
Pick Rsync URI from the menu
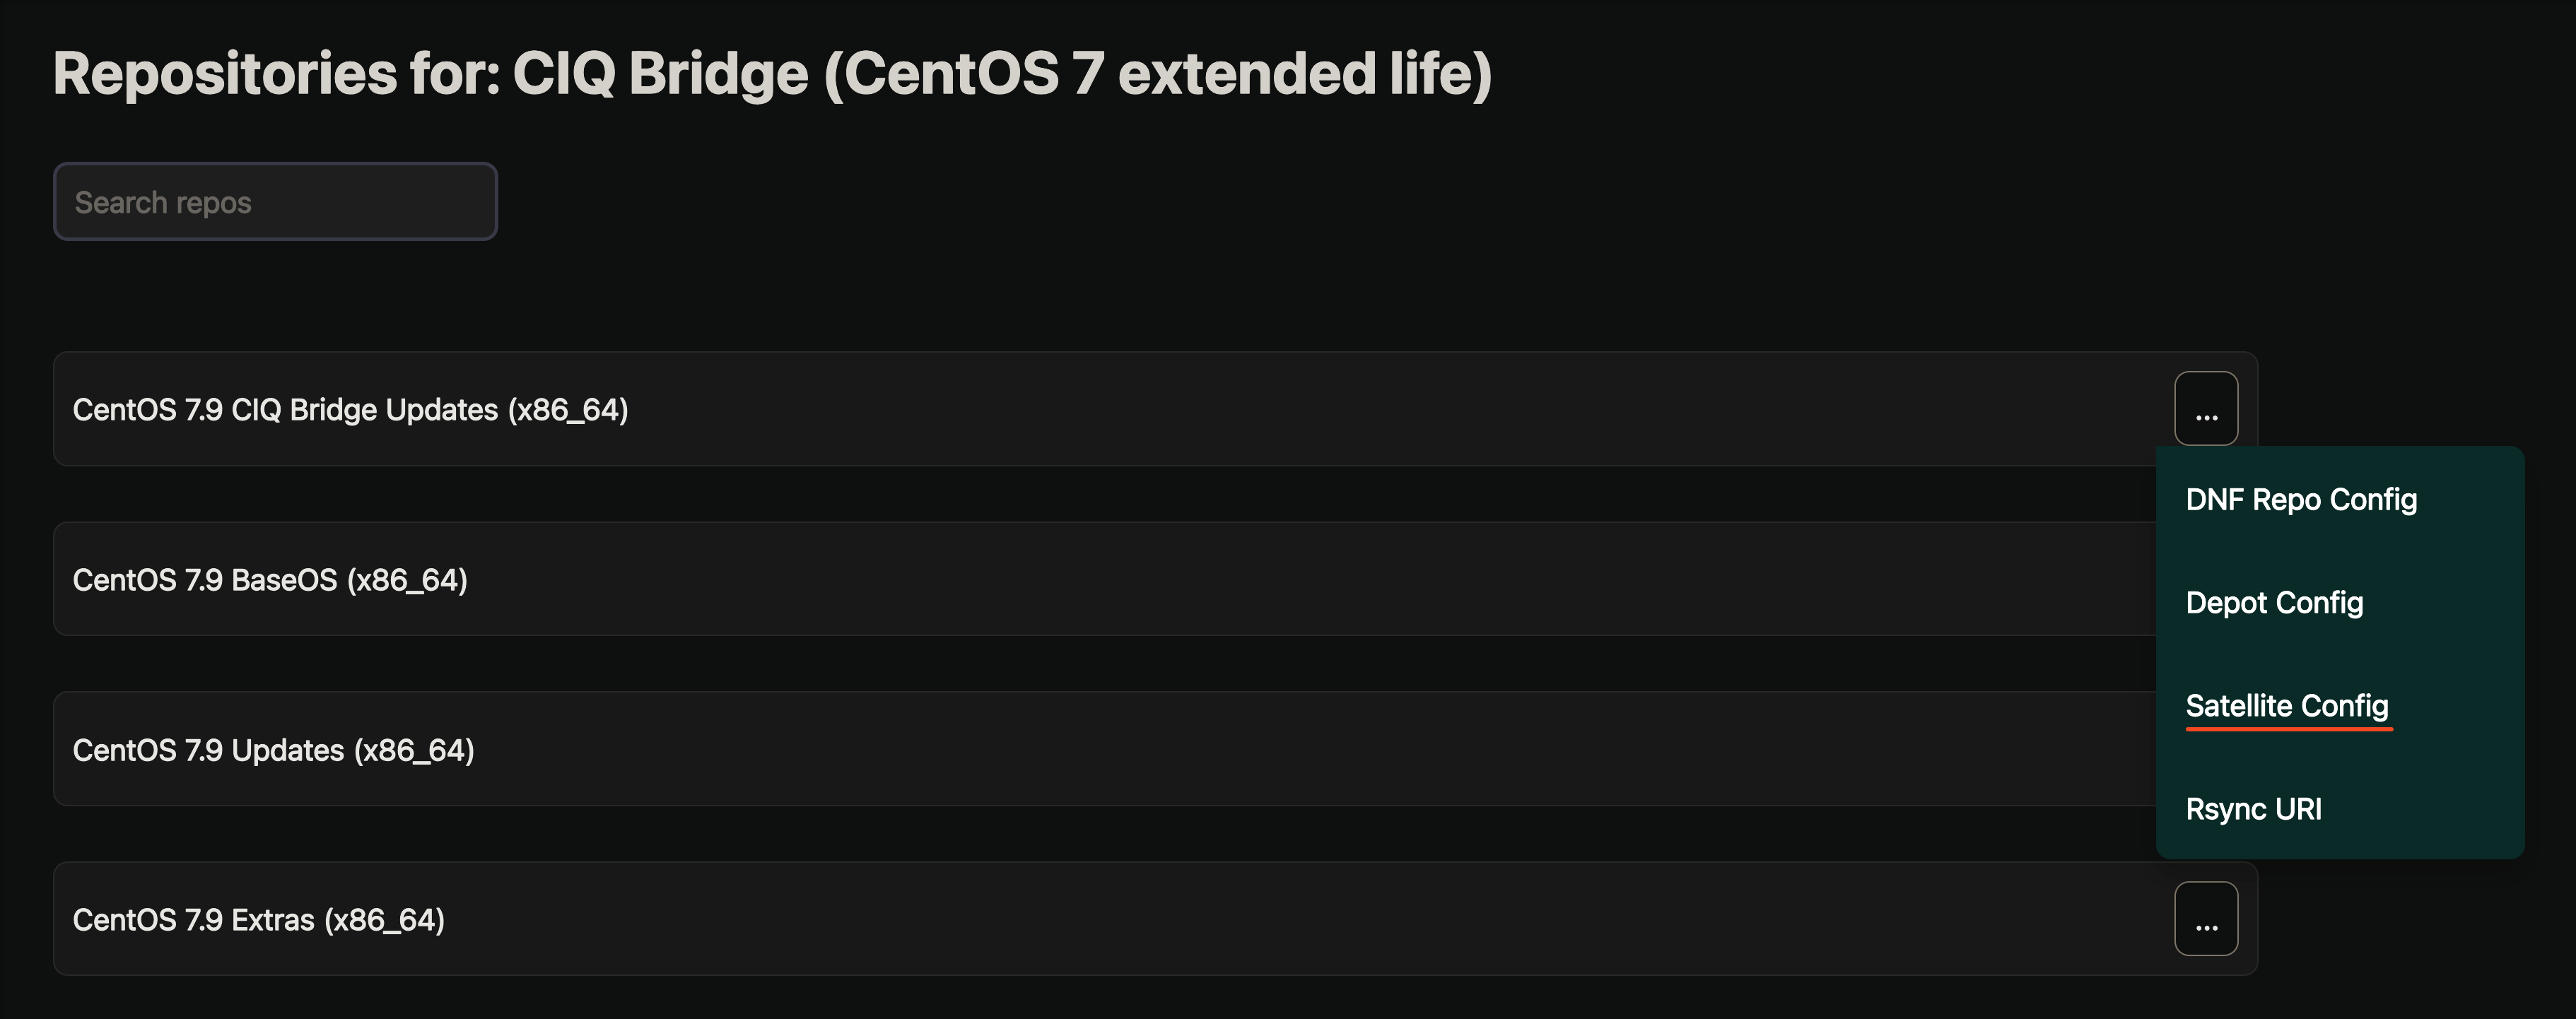point(2253,809)
